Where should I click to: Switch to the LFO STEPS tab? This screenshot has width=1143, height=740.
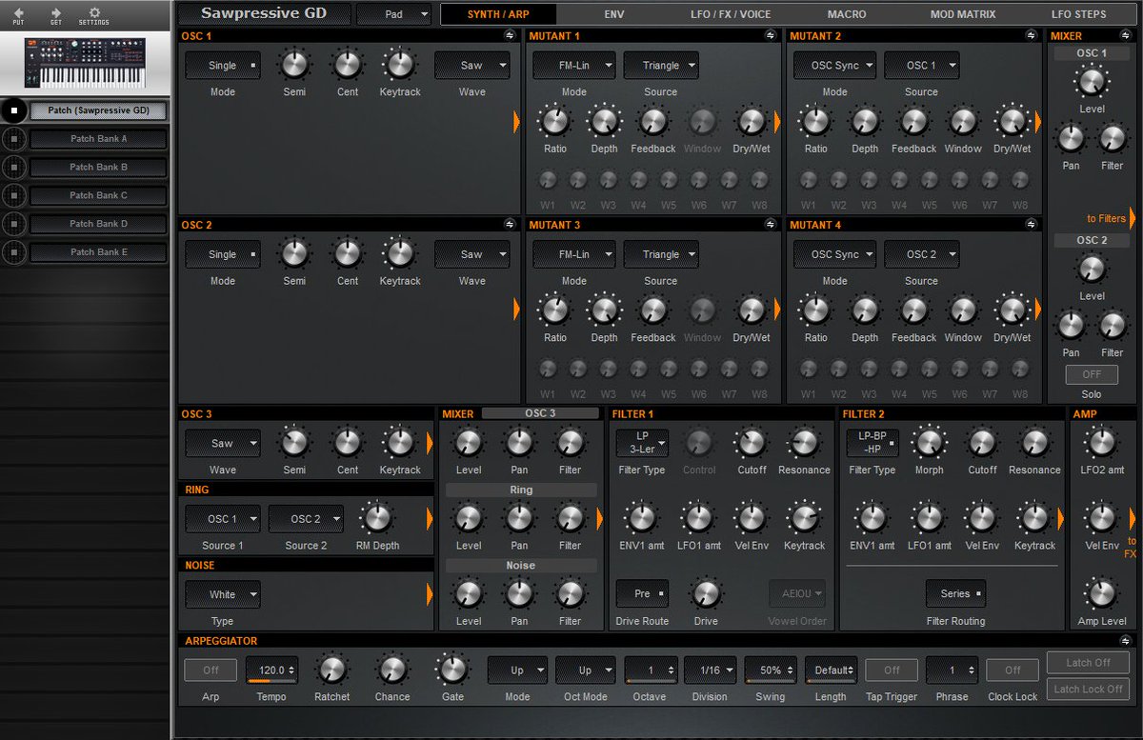click(1079, 14)
